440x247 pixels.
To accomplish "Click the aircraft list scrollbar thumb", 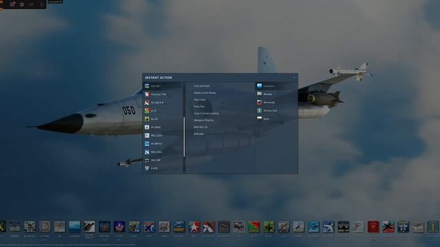I will point(184,137).
